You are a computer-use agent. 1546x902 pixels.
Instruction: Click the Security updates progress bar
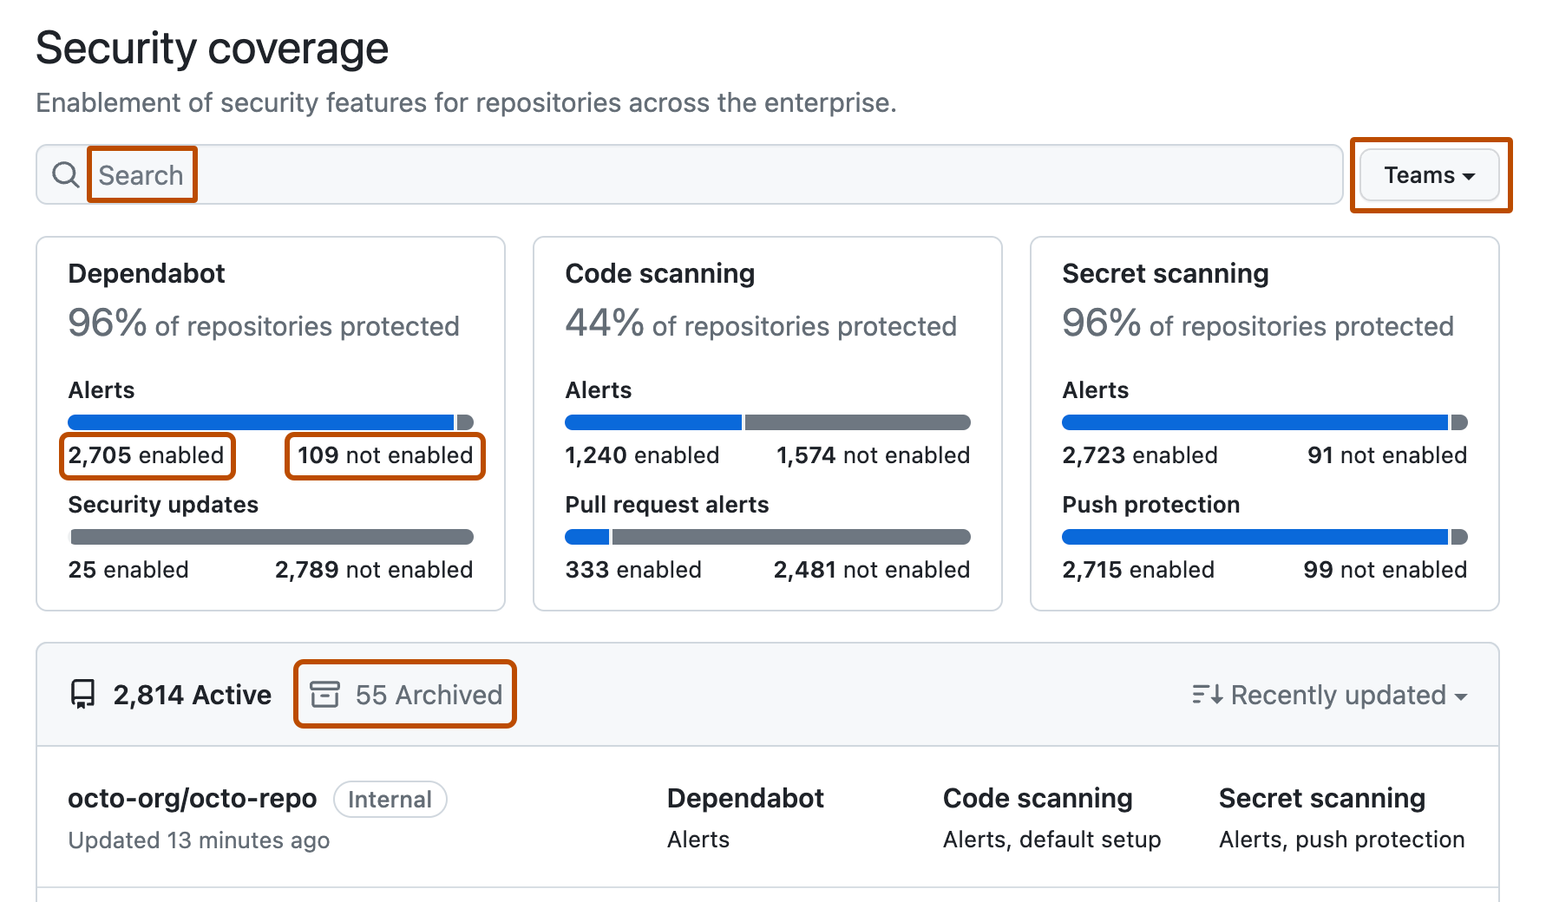click(x=271, y=537)
